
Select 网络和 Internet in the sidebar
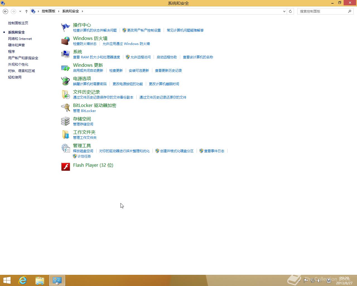tap(20, 39)
